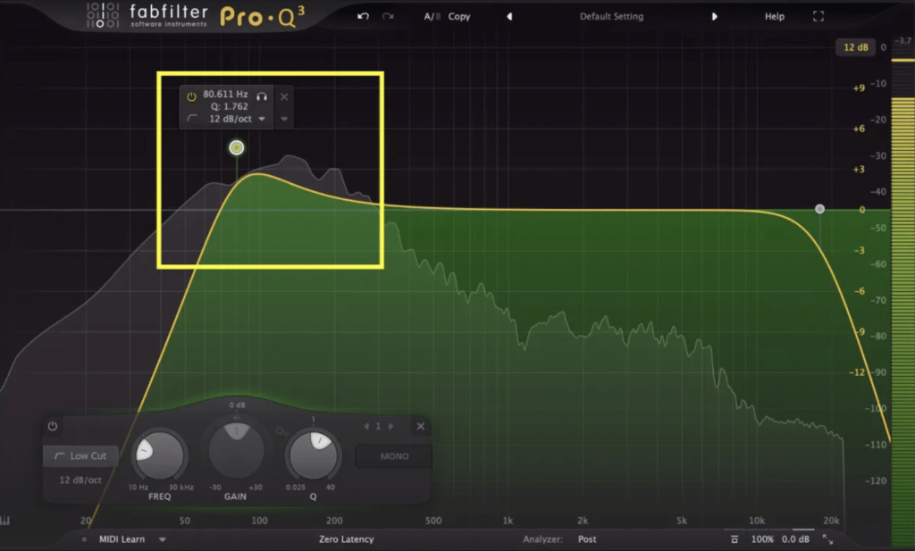This screenshot has height=551, width=915.
Task: Select the low cut slope icon in band popup
Action: tap(191, 119)
